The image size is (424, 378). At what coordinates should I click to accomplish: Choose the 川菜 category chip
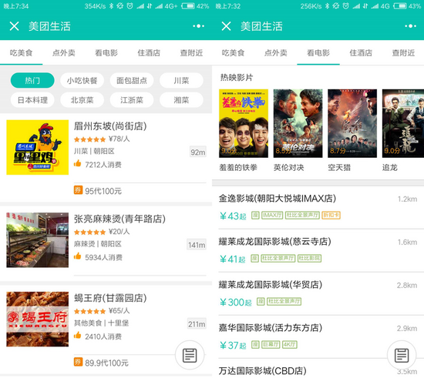pyautogui.click(x=181, y=80)
